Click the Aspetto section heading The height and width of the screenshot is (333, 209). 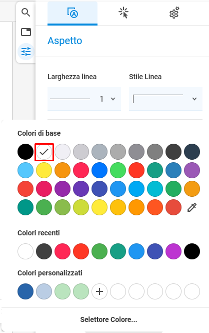tap(65, 41)
